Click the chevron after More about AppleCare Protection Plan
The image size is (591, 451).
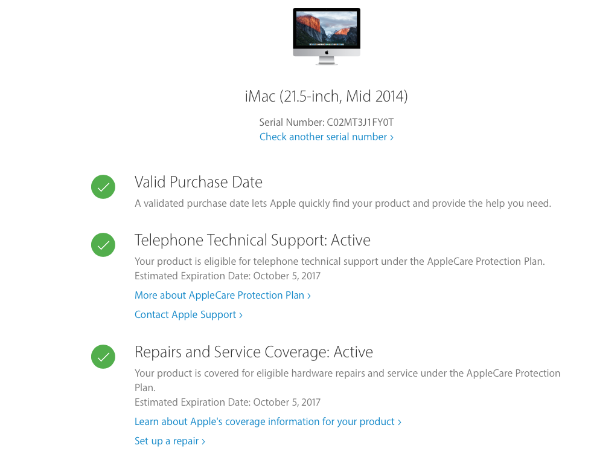point(308,296)
